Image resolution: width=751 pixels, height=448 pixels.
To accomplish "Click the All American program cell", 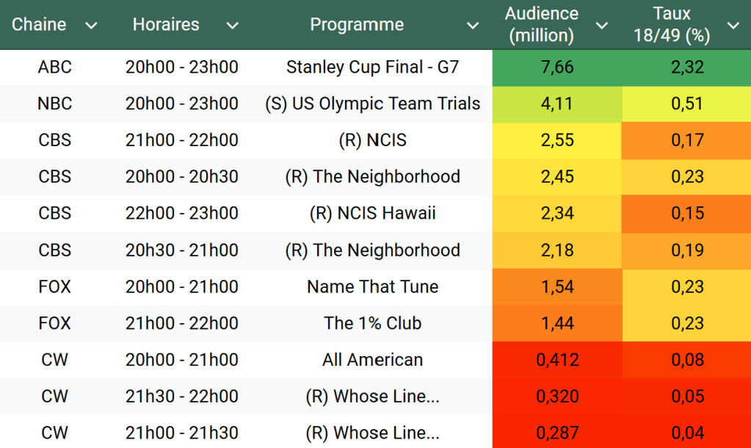I will click(x=372, y=360).
